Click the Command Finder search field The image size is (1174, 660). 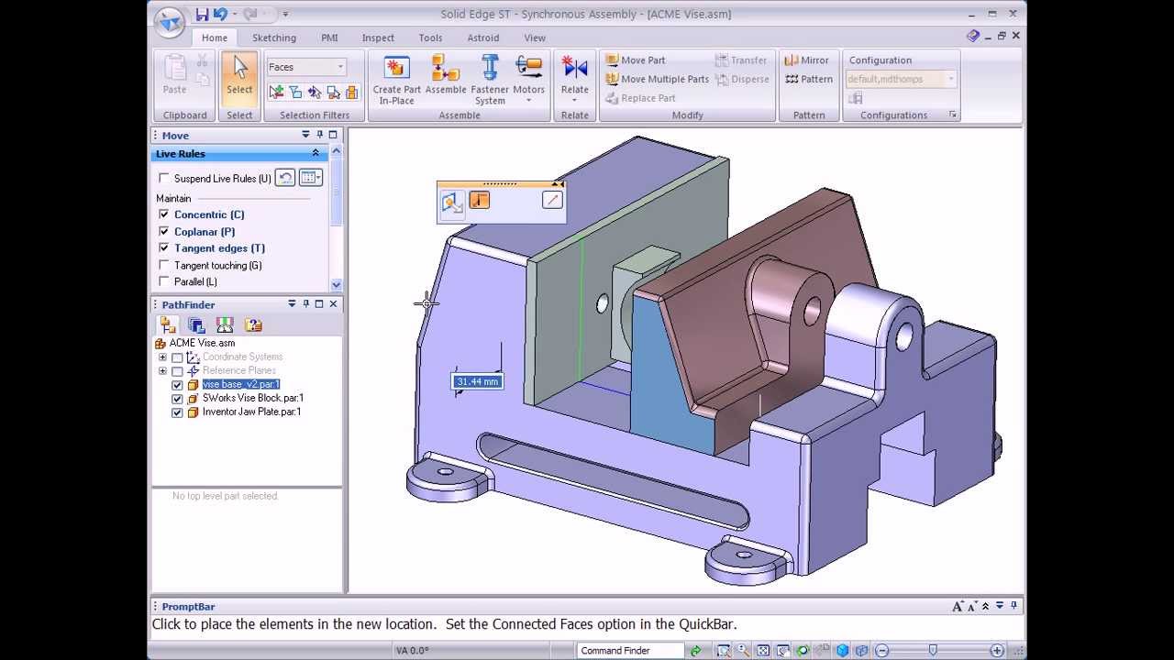(630, 651)
